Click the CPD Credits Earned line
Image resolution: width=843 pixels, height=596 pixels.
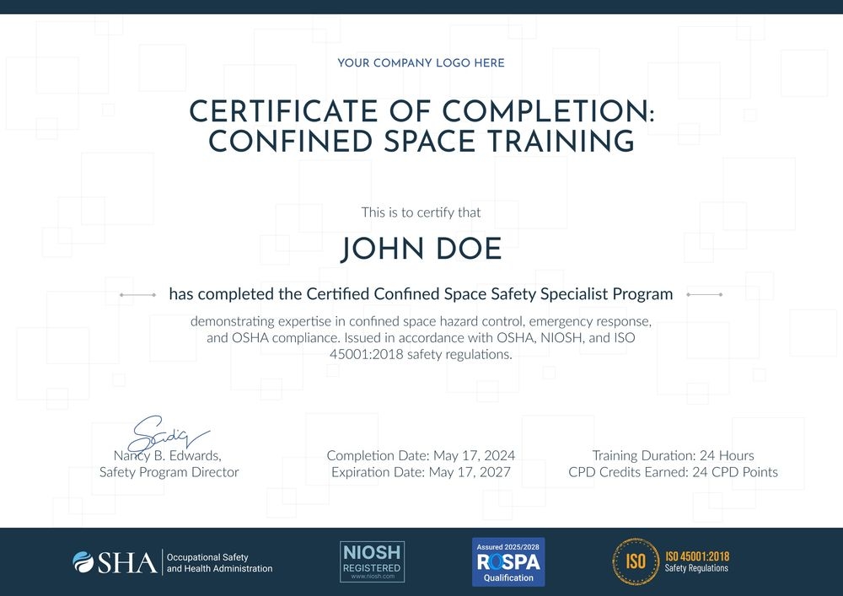tap(671, 472)
